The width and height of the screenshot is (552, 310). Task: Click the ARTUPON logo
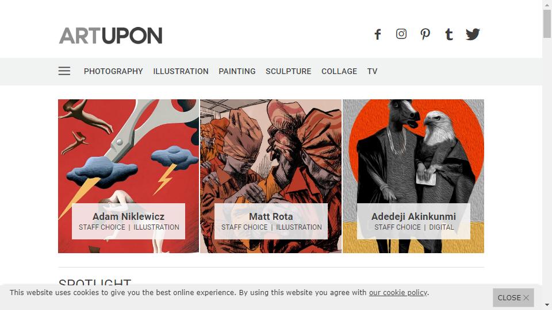click(110, 36)
